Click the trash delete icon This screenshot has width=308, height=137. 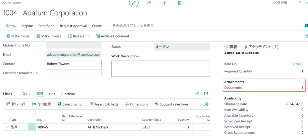pos(180,3)
